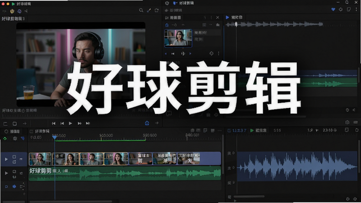Image resolution: width=361 pixels, height=203 pixels.
Task: Click the rounded square icon in transport bar
Action: [14, 124]
